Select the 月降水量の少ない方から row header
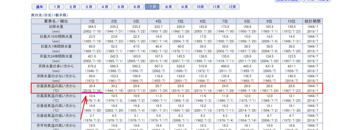This screenshot has width=355, height=130. point(56,78)
